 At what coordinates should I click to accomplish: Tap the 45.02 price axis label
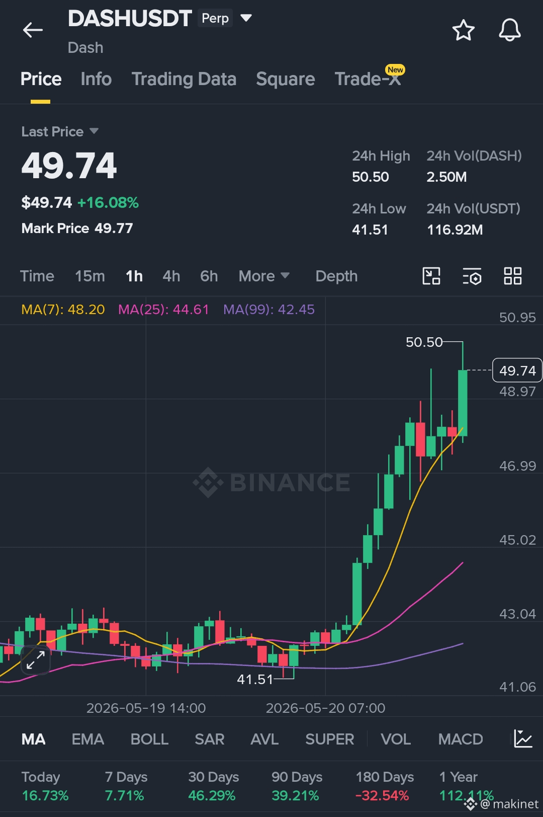pos(517,540)
